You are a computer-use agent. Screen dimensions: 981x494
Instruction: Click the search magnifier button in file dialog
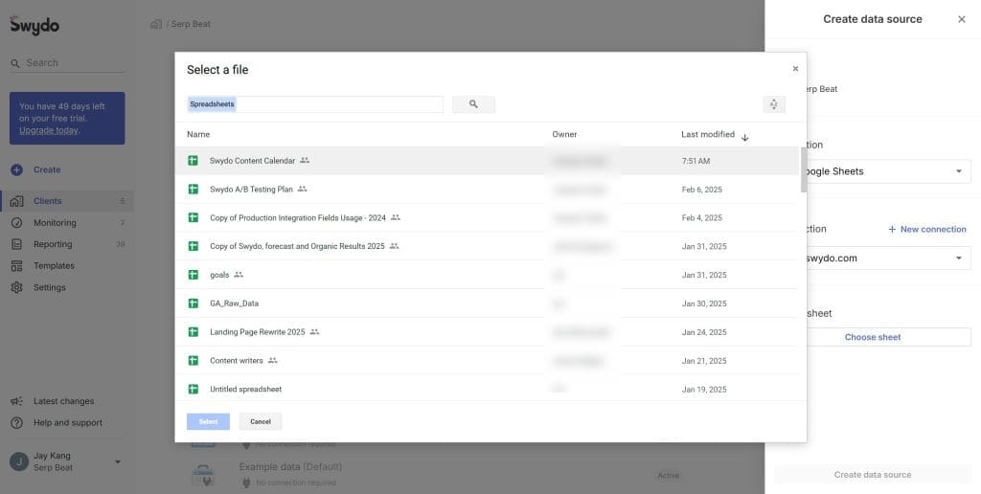tap(473, 104)
